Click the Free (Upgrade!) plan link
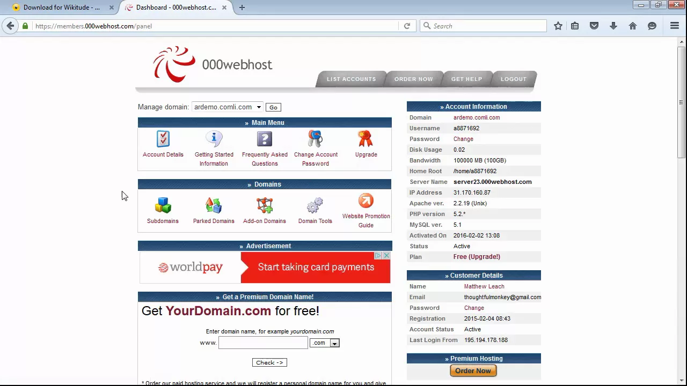 click(x=477, y=257)
